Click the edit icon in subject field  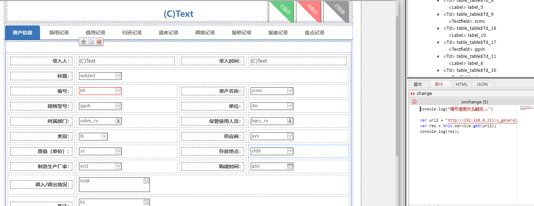click(118, 76)
